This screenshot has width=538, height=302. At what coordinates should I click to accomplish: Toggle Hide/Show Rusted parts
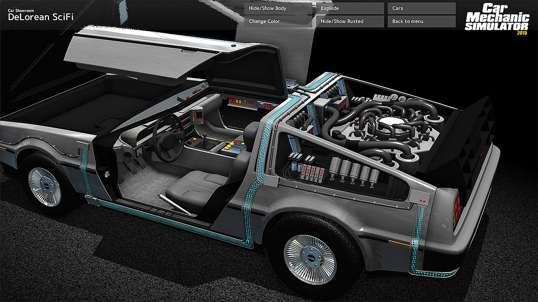pyautogui.click(x=350, y=21)
